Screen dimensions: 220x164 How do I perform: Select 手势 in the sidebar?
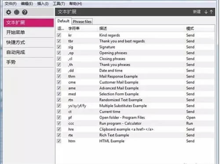click(29, 62)
